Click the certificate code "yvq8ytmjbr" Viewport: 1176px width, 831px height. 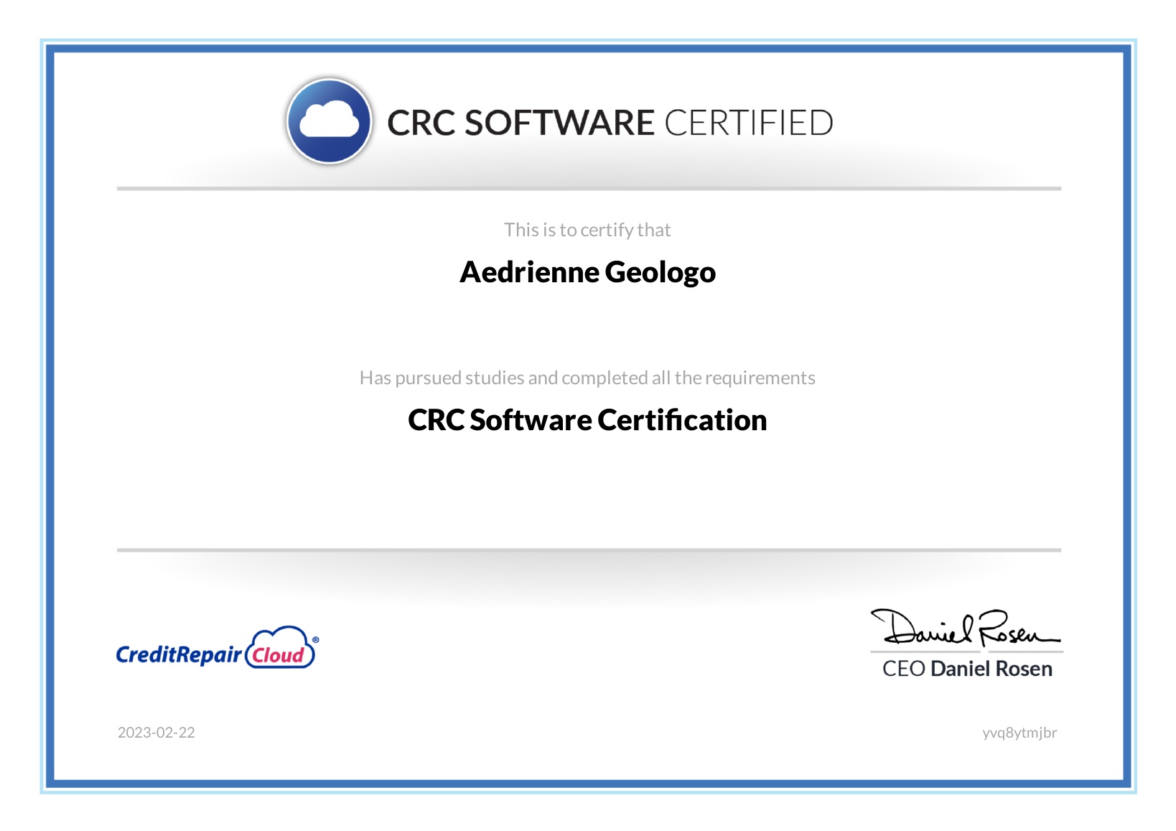(x=1019, y=733)
